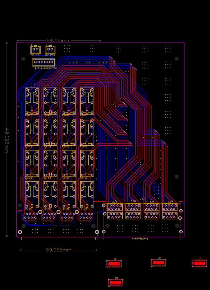This screenshot has height=290, width=210.
Task: Select relay K4-63 footprint
Action: pyautogui.click(x=87, y=163)
